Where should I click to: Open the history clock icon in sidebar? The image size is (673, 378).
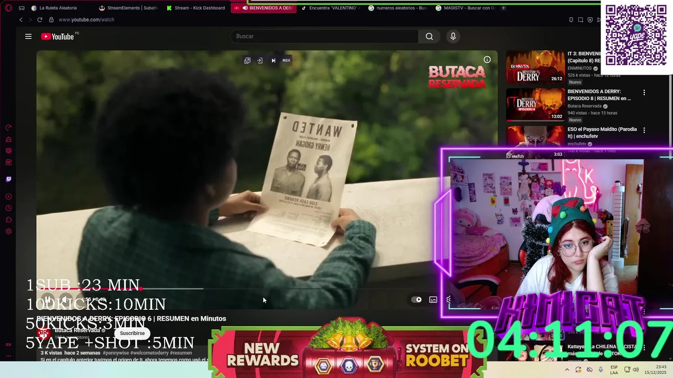coord(8,208)
